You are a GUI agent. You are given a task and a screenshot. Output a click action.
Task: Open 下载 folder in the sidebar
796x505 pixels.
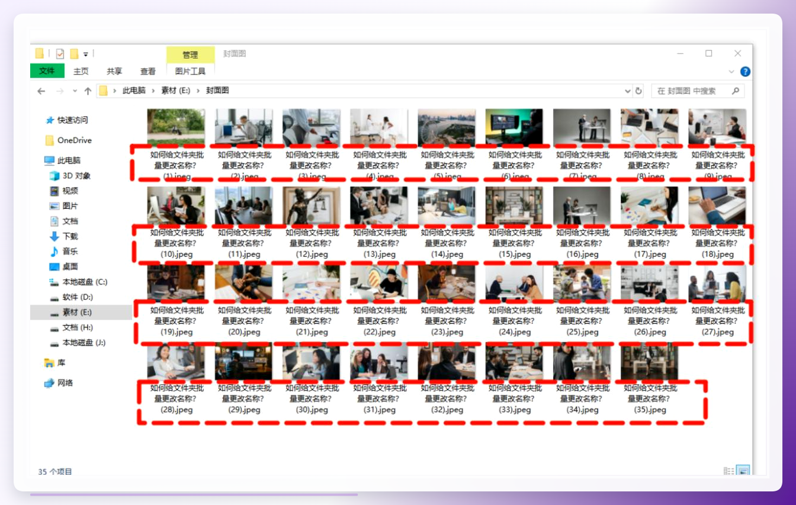64,236
